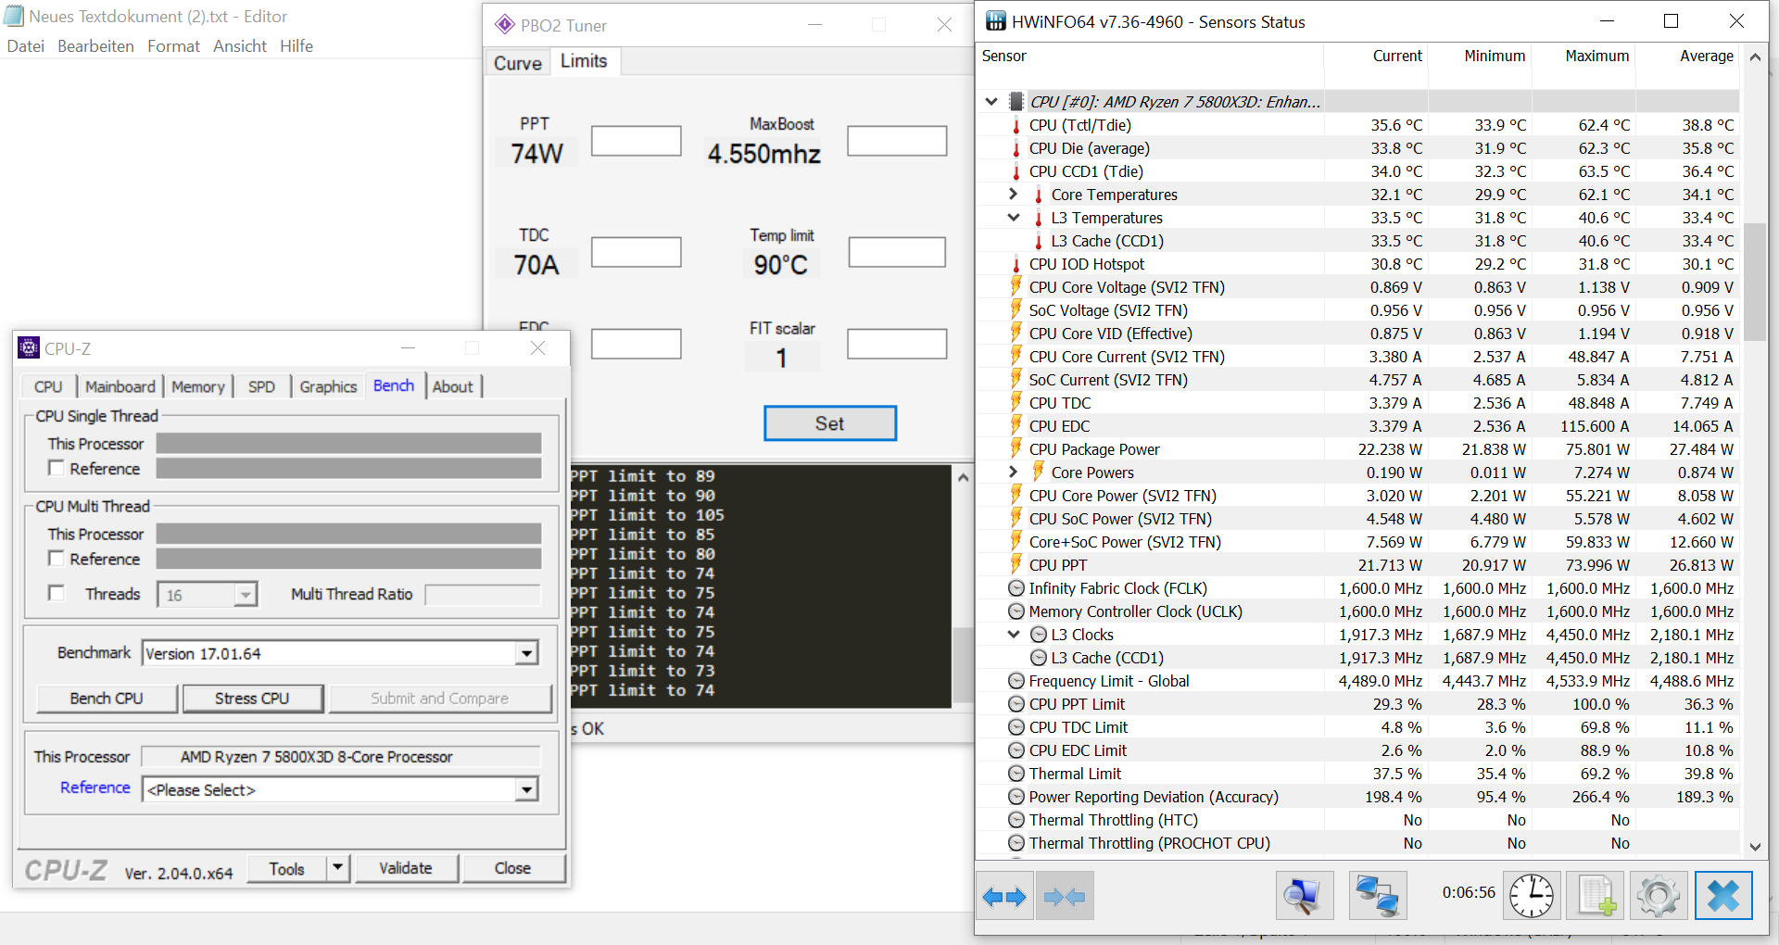Screen dimensions: 1779x945
Task: Enable the Threads checkbox in CPU-Z
Action: [x=57, y=593]
